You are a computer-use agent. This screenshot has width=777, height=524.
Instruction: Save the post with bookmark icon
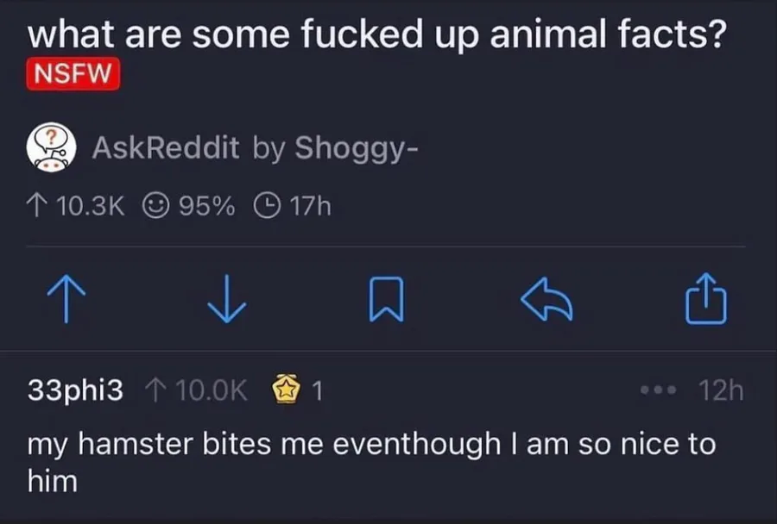[387, 299]
